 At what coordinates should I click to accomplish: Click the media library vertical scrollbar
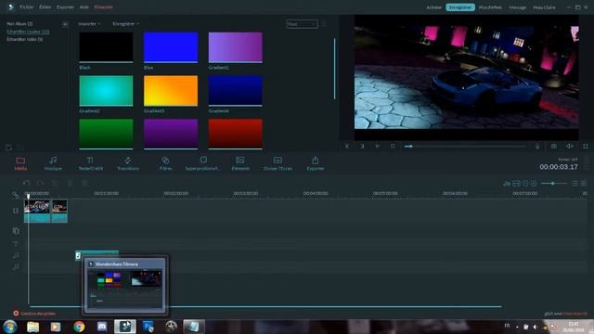tap(334, 69)
